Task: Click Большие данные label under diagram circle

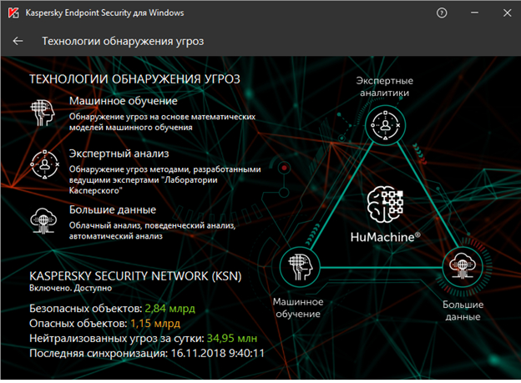Action: [x=463, y=310]
